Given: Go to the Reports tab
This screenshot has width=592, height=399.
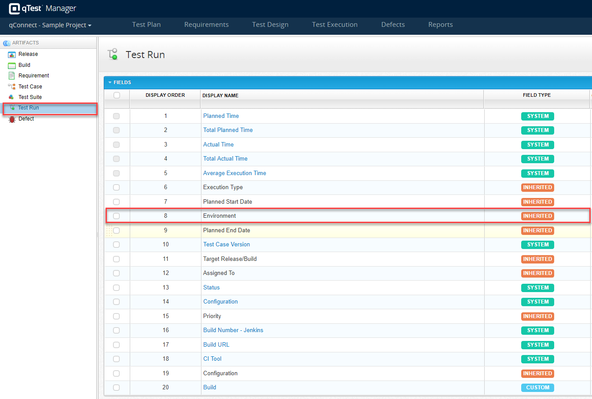Looking at the screenshot, I should click(440, 25).
